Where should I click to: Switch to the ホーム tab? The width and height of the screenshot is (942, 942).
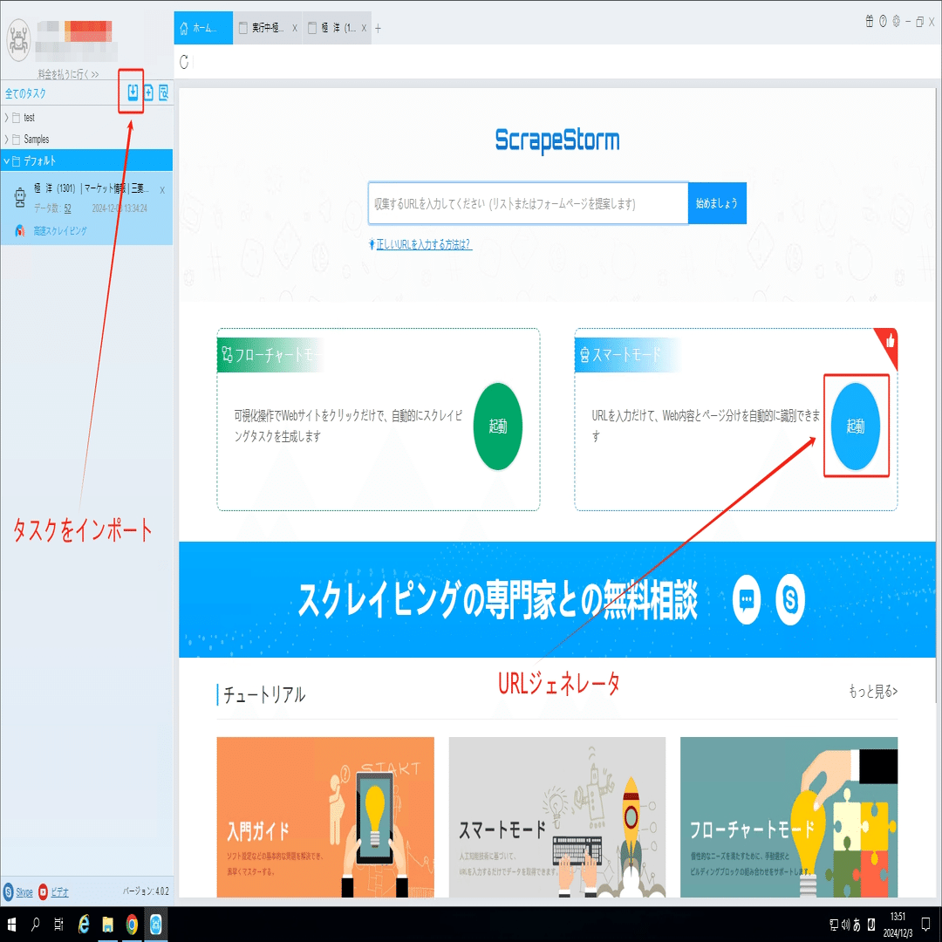pos(203,28)
